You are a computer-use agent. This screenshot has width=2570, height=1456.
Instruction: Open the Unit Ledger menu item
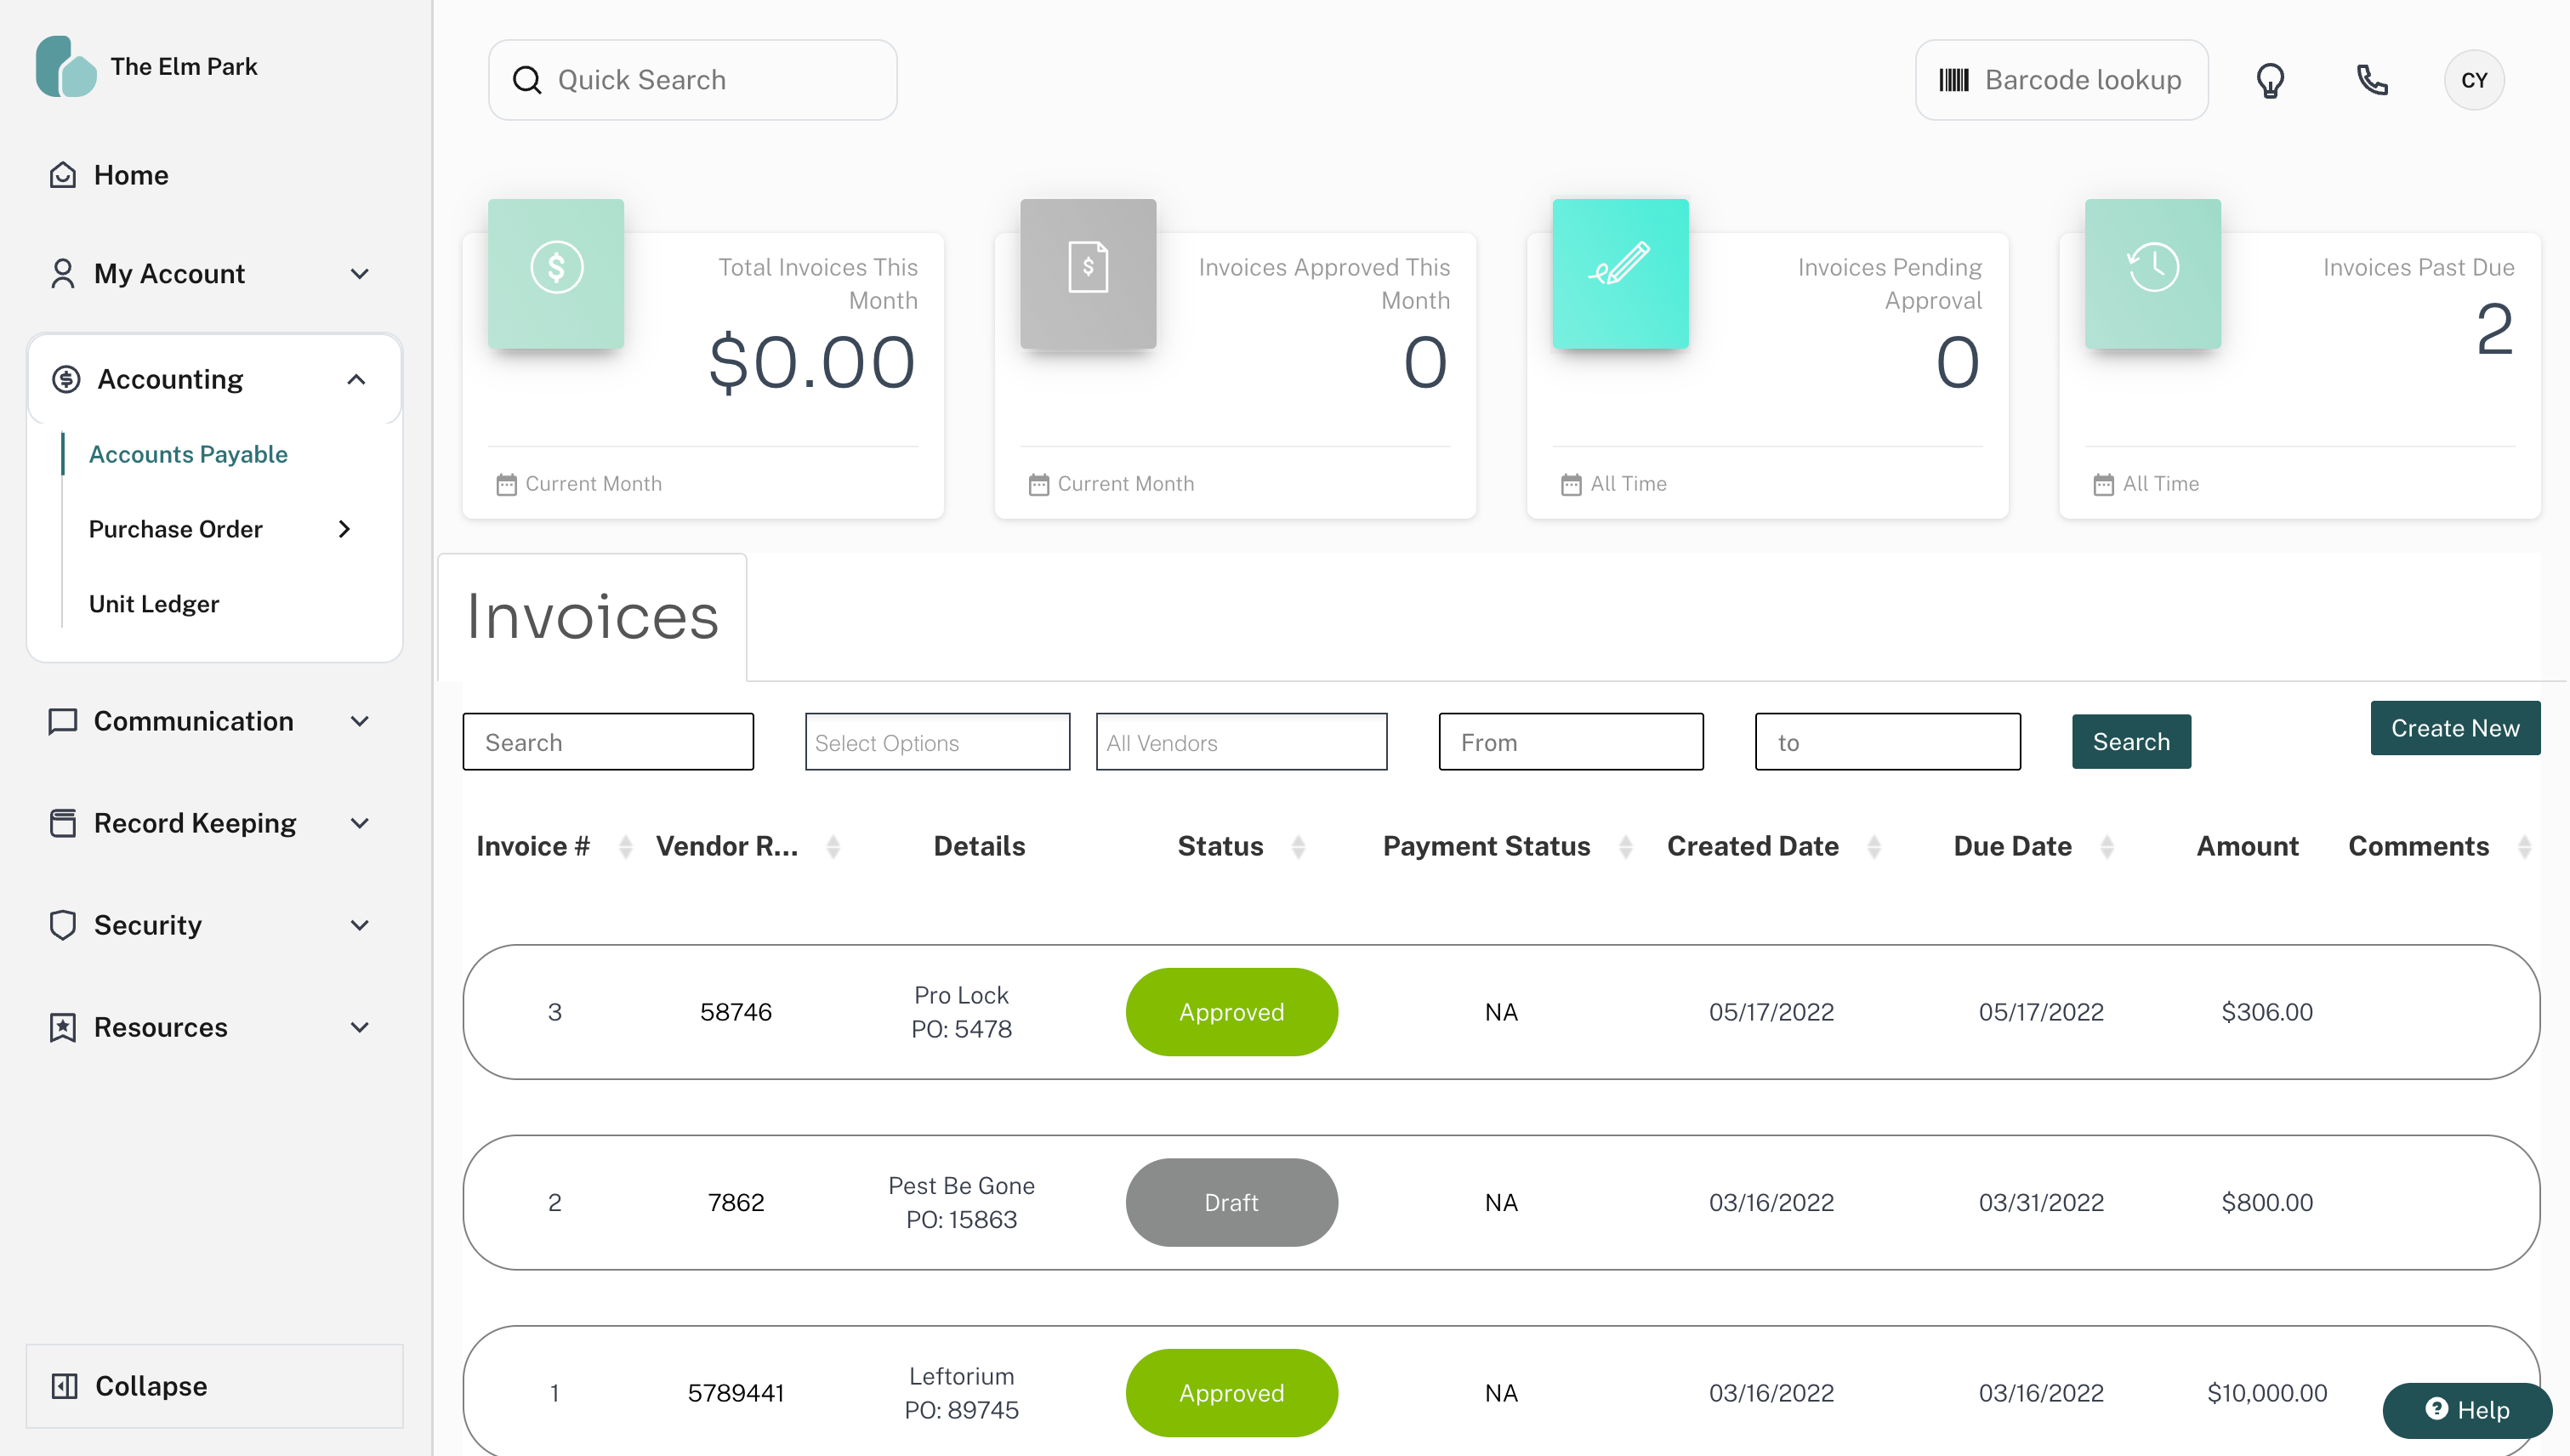(154, 603)
